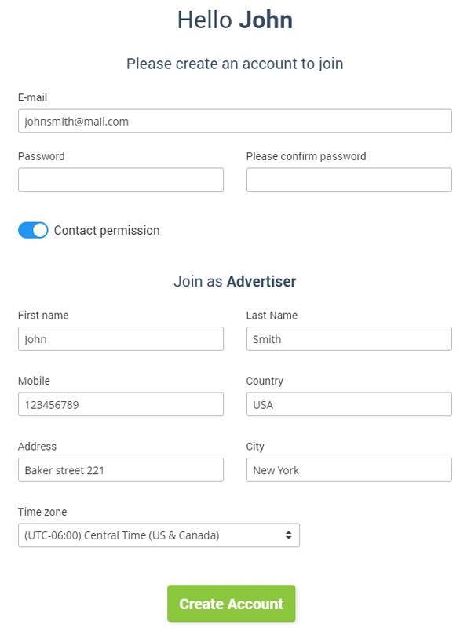Click the First name field containing John
The height and width of the screenshot is (628, 471).
pyautogui.click(x=121, y=339)
